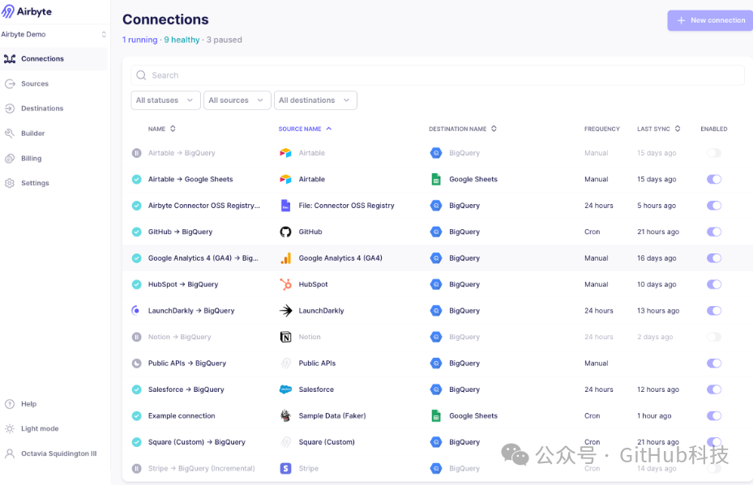
Task: Disable the Salesforce → BigQuery connection toggle
Action: (x=714, y=389)
